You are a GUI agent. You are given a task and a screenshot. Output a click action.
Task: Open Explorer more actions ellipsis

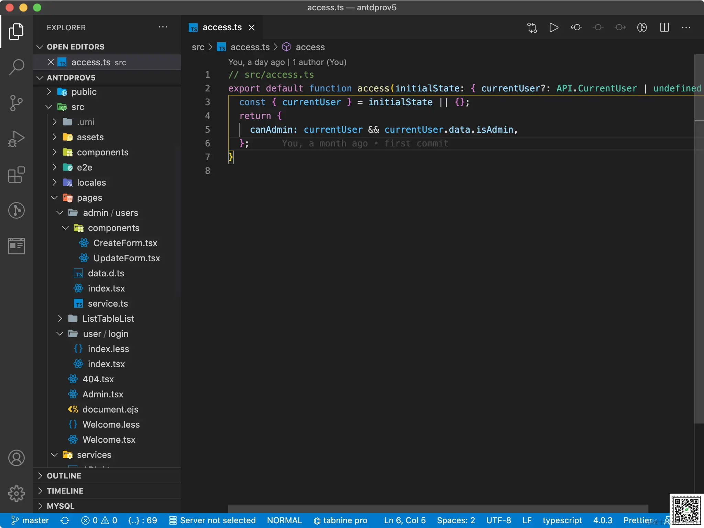(163, 27)
